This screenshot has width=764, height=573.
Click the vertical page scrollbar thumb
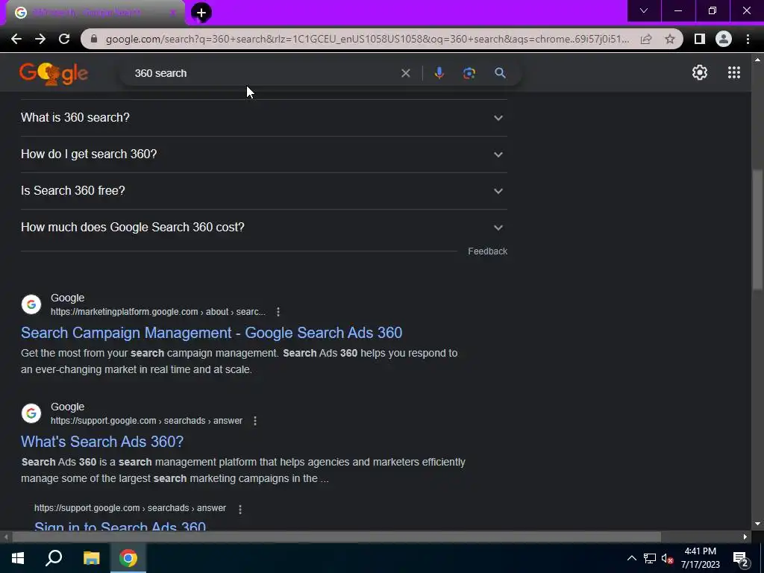(x=757, y=230)
